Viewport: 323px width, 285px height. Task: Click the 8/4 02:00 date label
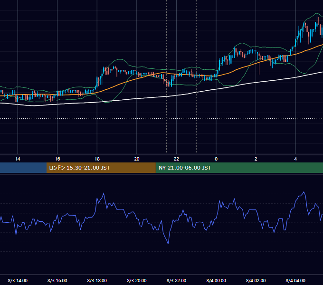[x=256, y=280]
